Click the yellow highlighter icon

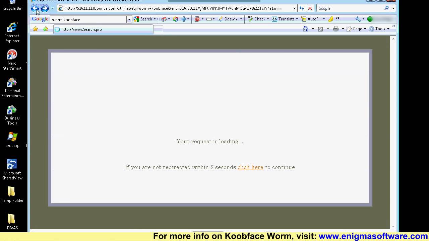pyautogui.click(x=331, y=19)
